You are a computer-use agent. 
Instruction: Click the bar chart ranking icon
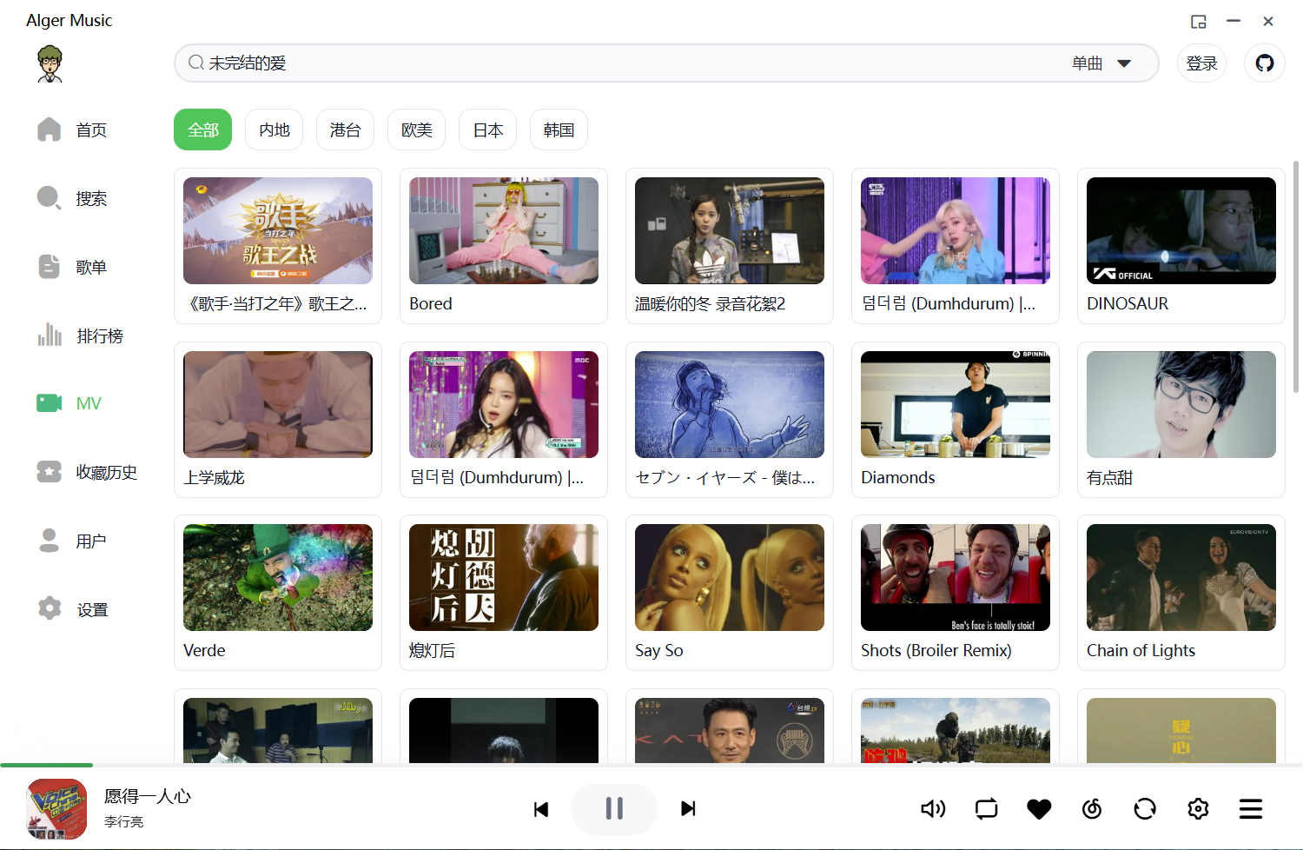50,335
